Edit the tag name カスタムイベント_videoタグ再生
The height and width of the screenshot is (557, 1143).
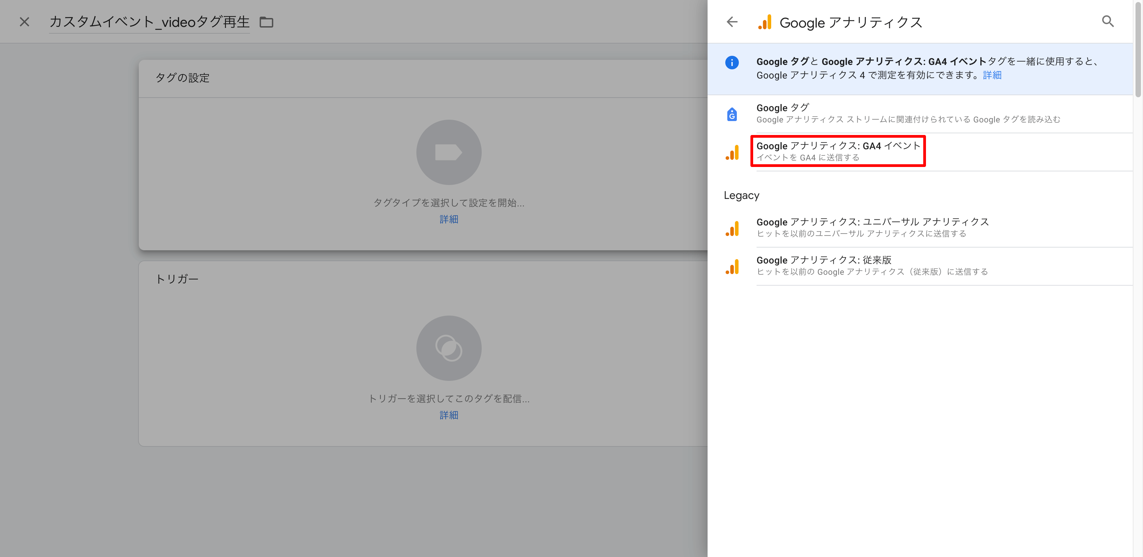coord(150,22)
